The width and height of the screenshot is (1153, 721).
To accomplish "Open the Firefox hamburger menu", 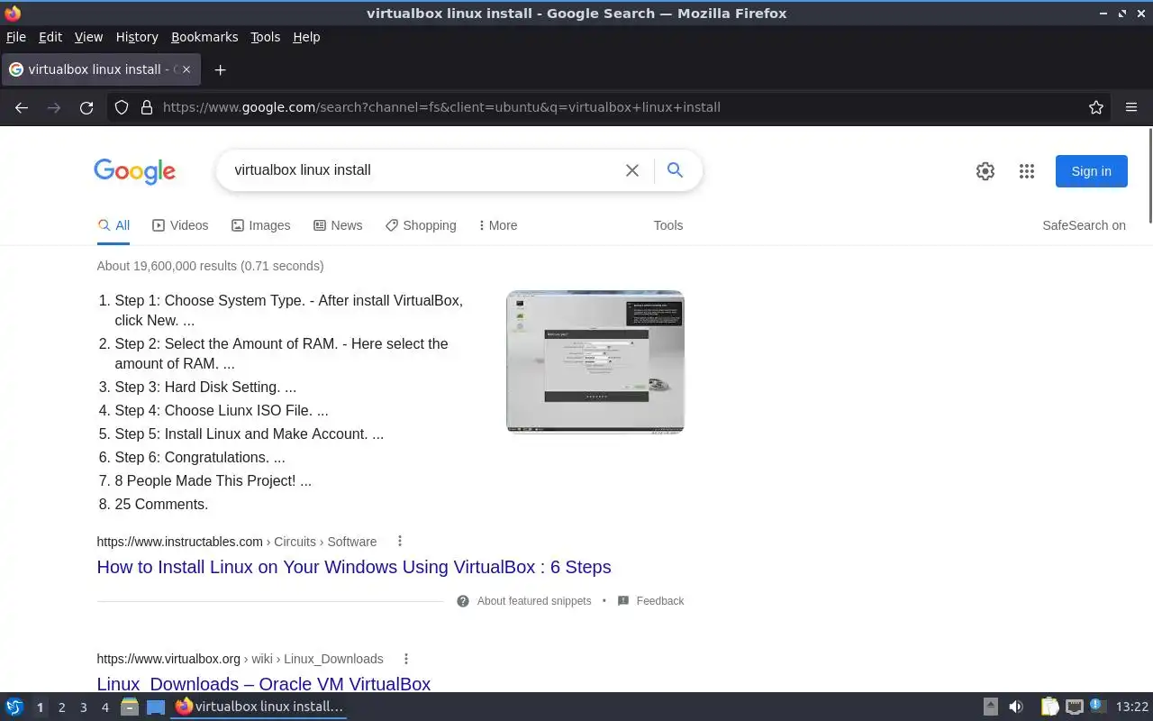I will 1131,107.
